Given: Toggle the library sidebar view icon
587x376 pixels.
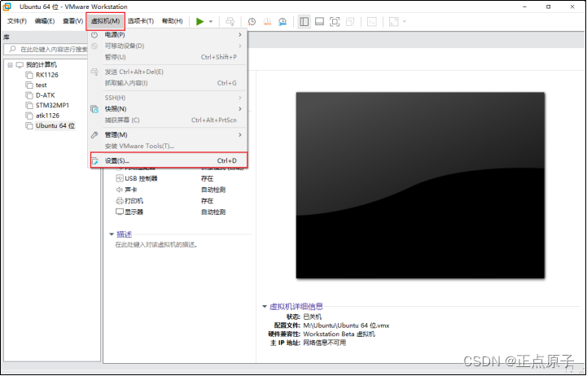Looking at the screenshot, I should 304,22.
